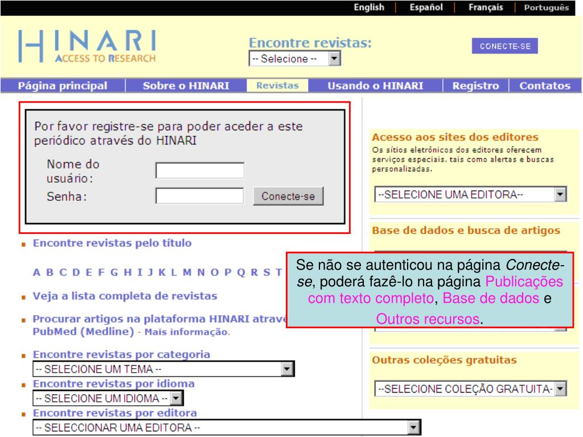Click Encontre revistas por editora link

coord(115,413)
